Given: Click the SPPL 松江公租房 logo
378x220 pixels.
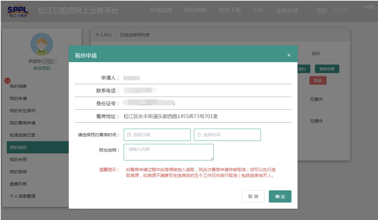Looking at the screenshot, I should 19,10.
